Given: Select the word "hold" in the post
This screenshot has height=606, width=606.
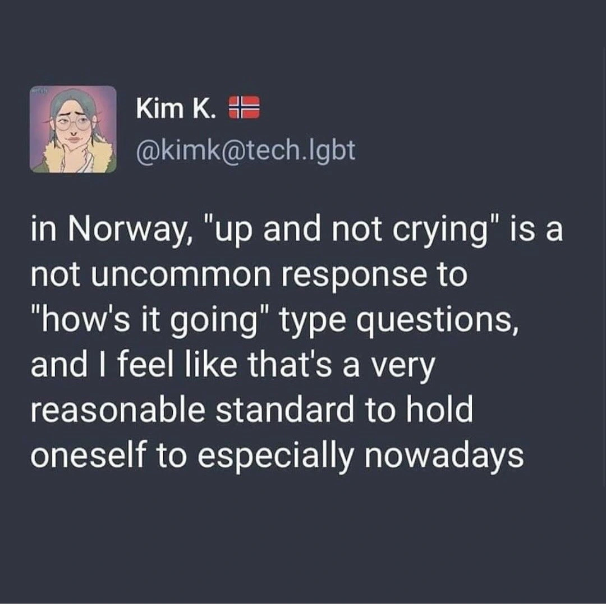Looking at the screenshot, I should tap(444, 411).
